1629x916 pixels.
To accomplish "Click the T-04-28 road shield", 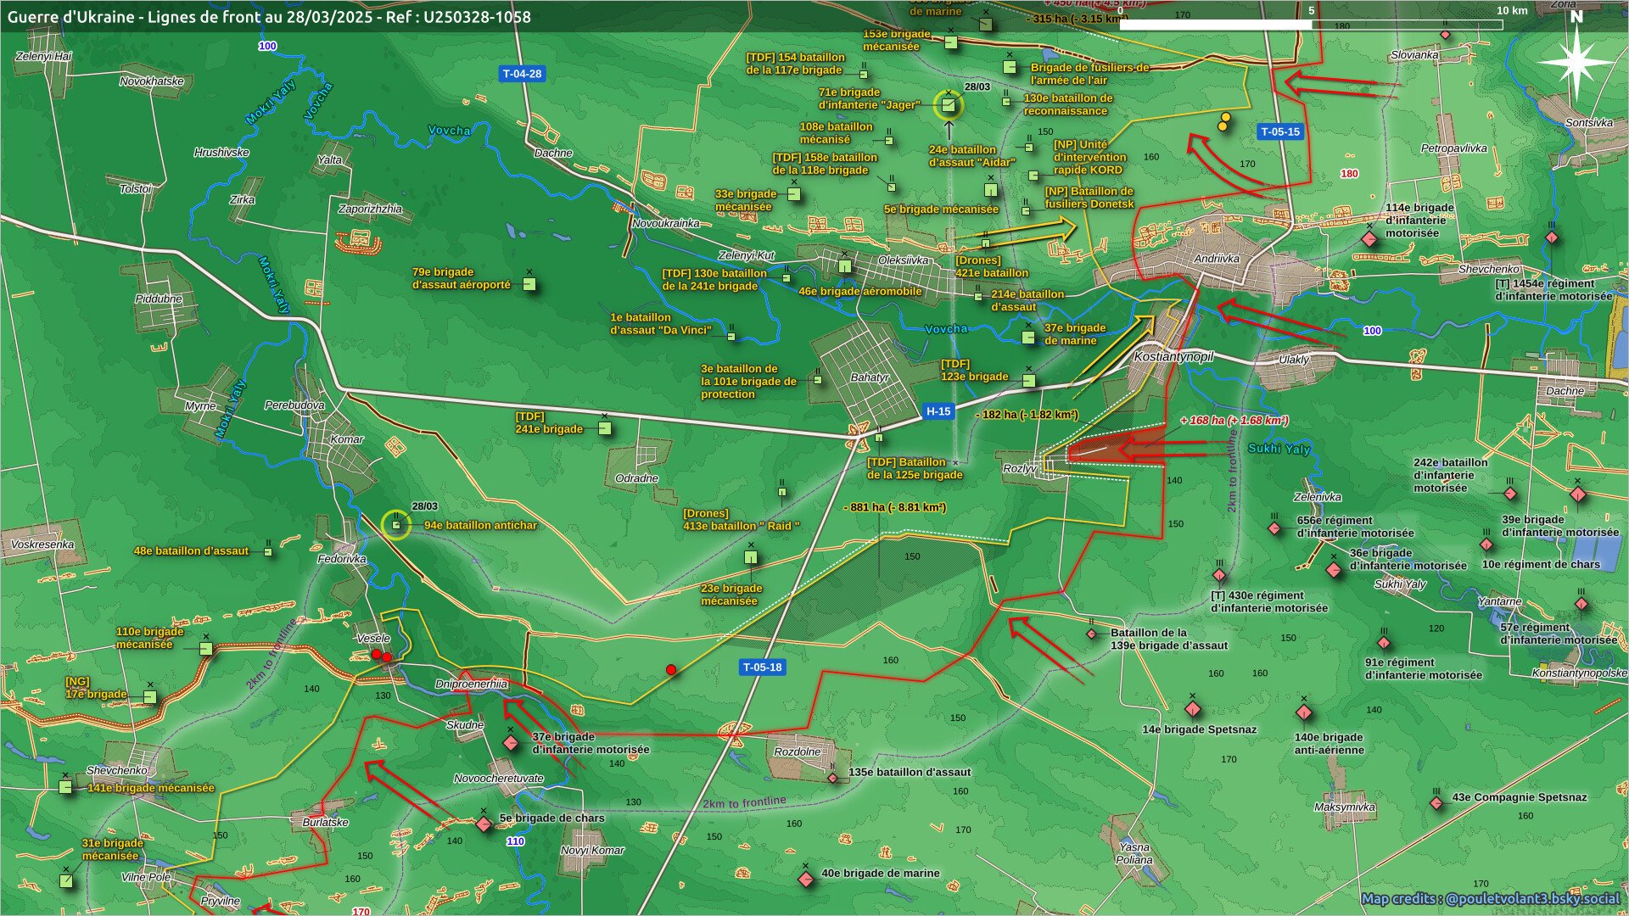I will click(x=522, y=74).
